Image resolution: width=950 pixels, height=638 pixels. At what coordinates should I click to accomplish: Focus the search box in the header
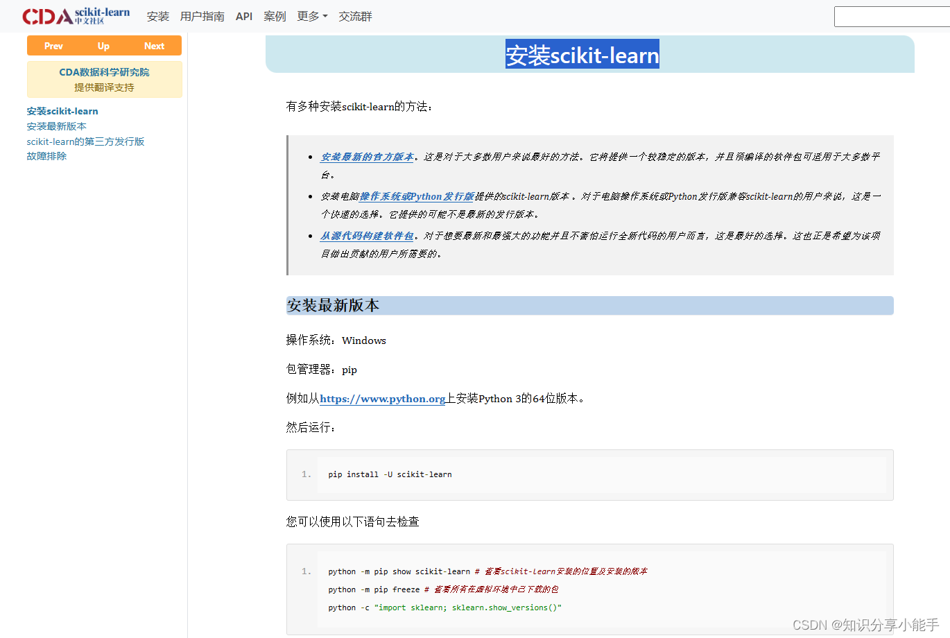click(892, 17)
